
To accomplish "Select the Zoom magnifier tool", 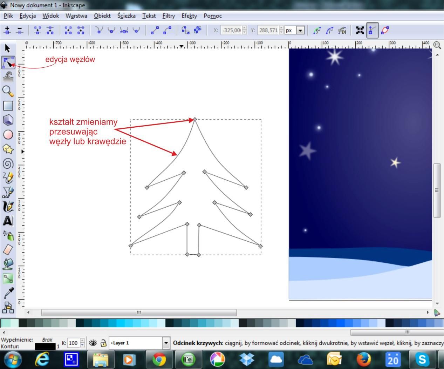I will (8, 91).
